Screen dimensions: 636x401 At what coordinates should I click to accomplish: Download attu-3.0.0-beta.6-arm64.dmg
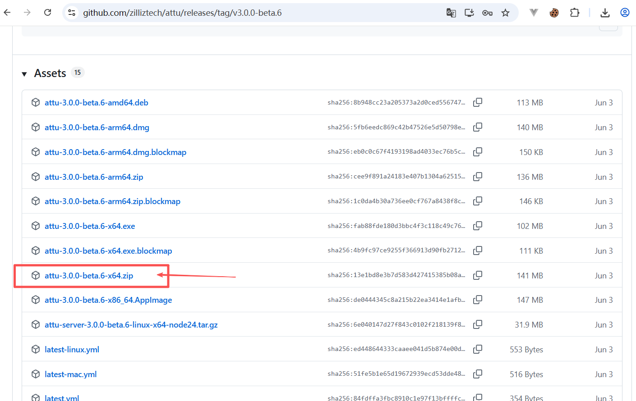coord(97,128)
